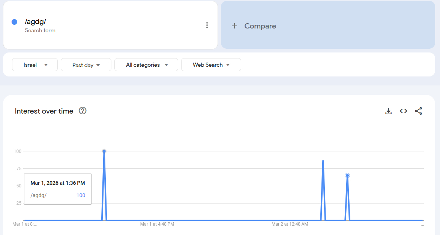Click the blue dot beside /agdg/

point(14,22)
